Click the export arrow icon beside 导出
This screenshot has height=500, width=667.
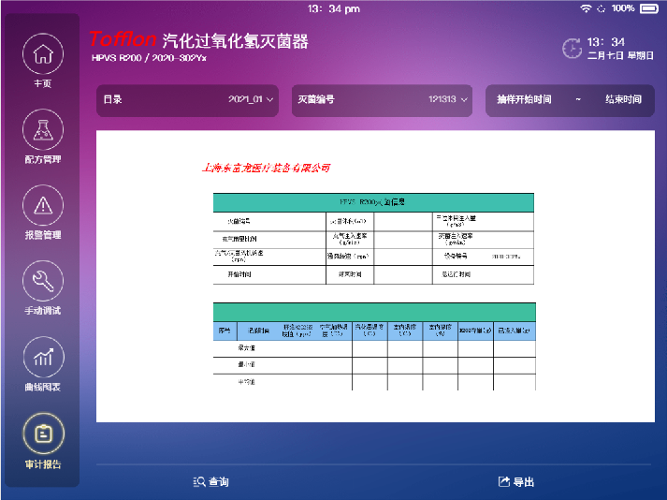504,481
